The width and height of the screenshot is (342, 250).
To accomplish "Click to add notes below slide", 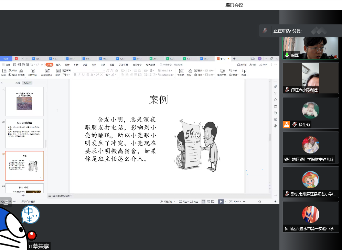I will [x=62, y=196].
